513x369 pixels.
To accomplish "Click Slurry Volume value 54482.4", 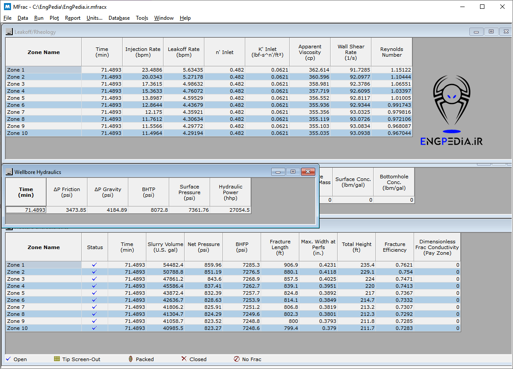I will click(x=165, y=265).
